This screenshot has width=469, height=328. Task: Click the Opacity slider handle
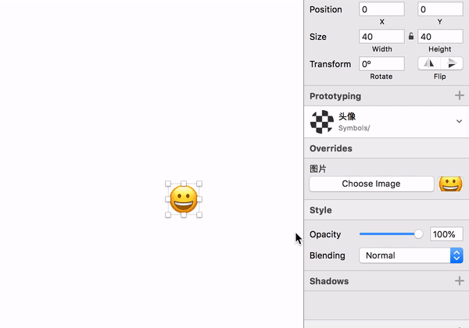point(418,234)
